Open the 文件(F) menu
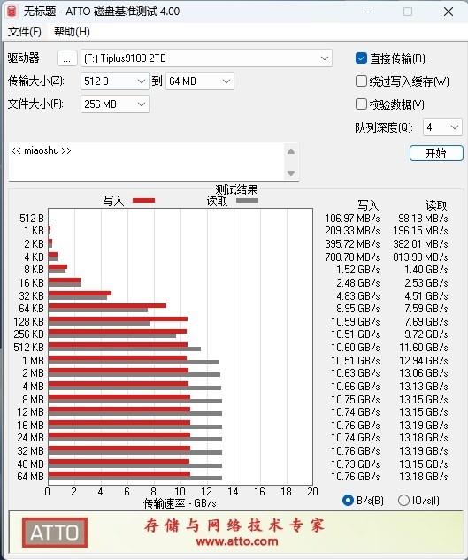468x560 pixels. click(24, 32)
